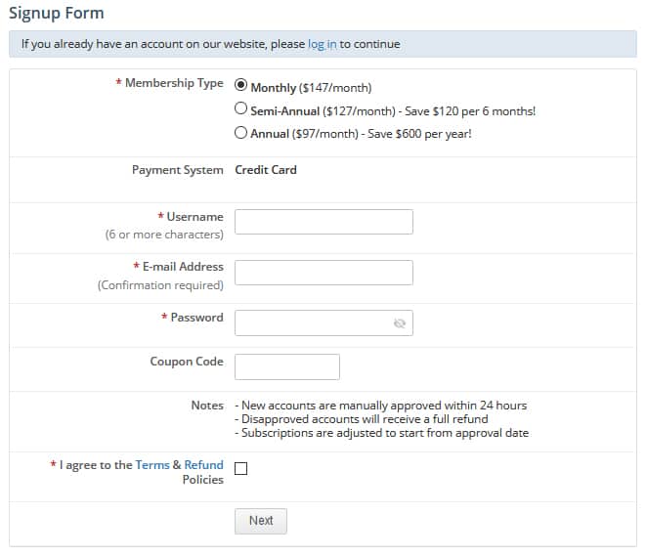Choose the Semi-Annual membership radio button
This screenshot has height=557, width=647.
click(241, 109)
